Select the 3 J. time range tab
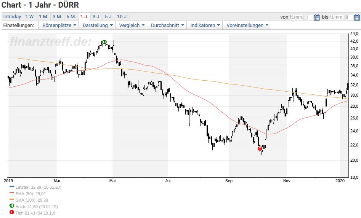 coord(96,16)
